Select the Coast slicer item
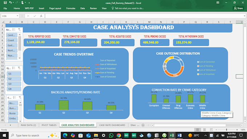The height and width of the screenshot is (139, 247). coord(12,40)
